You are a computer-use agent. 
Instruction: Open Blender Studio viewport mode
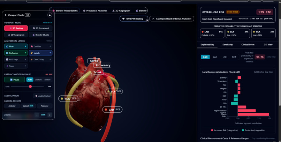(x=41, y=35)
